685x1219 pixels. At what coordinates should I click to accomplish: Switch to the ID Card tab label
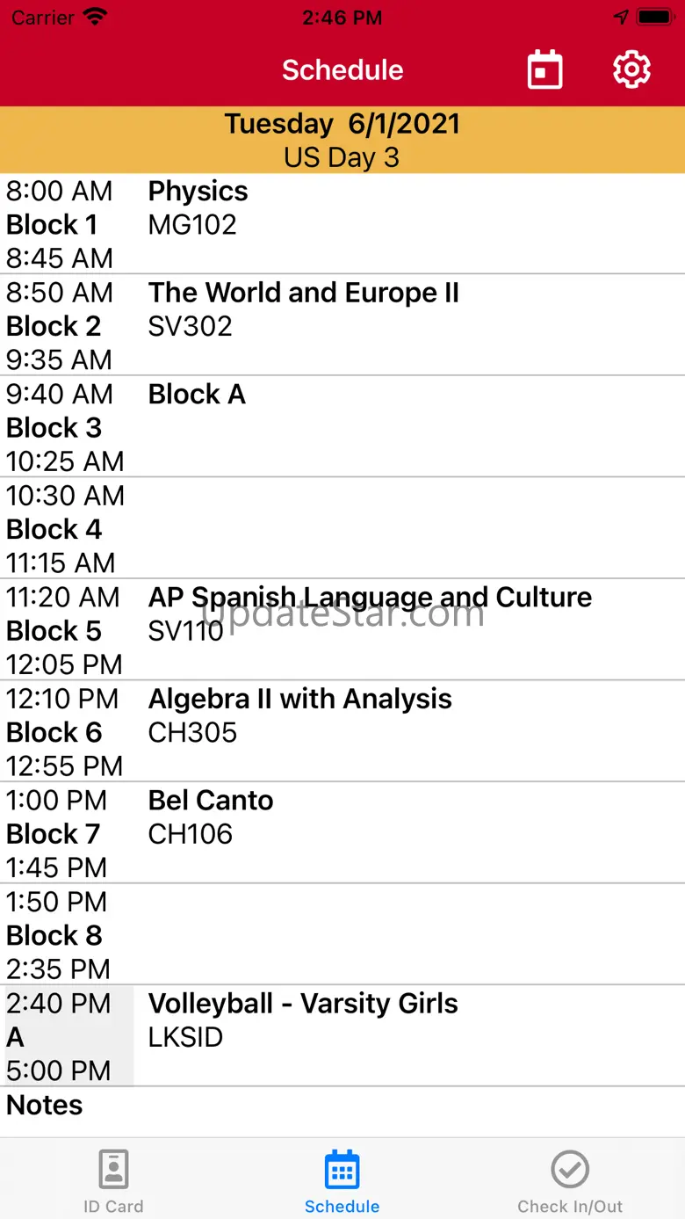click(x=113, y=1207)
